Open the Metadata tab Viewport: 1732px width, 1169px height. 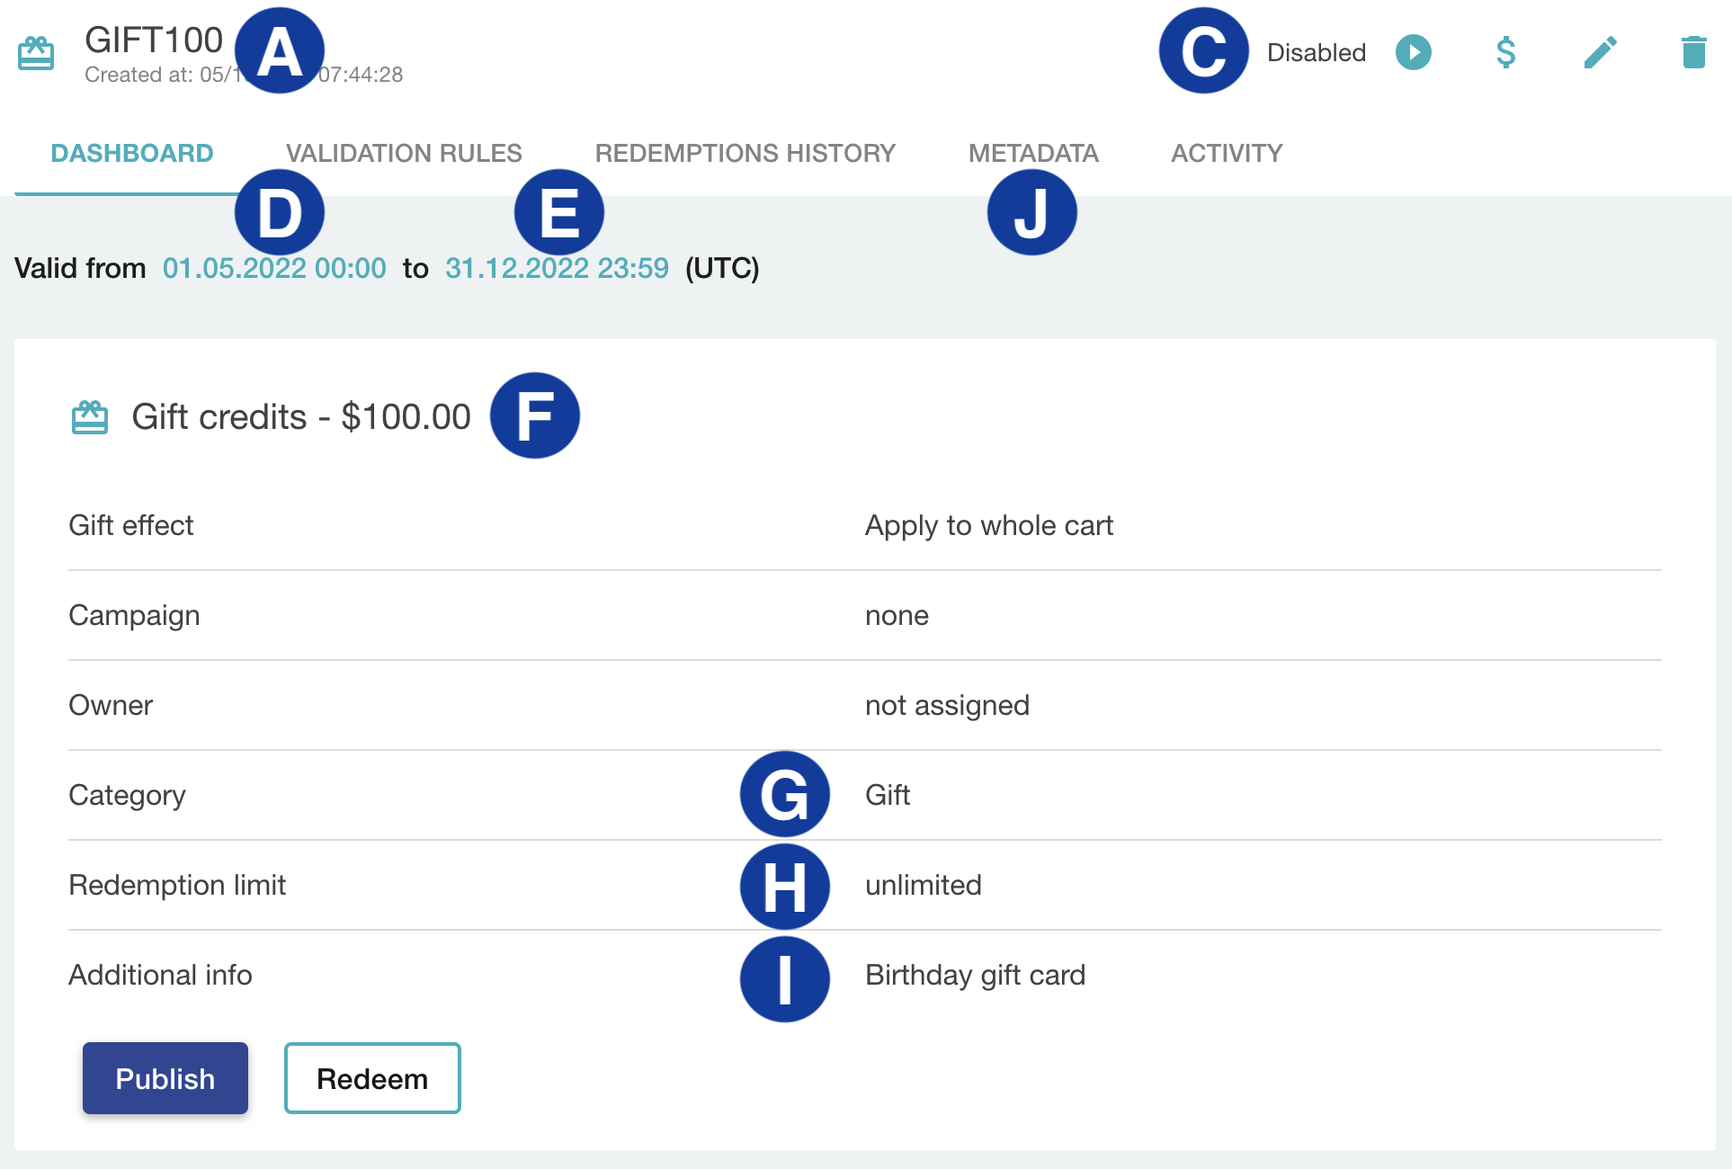(1033, 153)
